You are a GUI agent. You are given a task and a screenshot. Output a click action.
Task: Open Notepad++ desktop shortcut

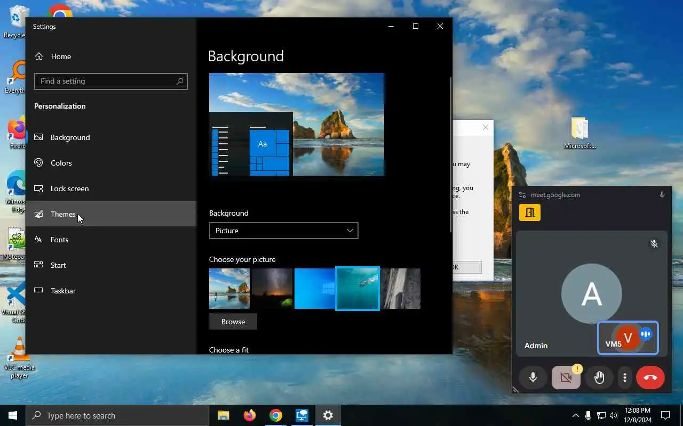point(15,244)
